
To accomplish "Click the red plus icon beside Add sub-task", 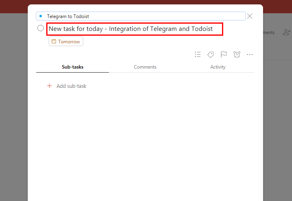I will tap(49, 86).
